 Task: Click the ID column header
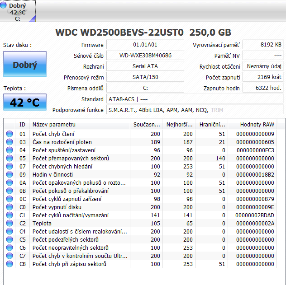(22, 125)
